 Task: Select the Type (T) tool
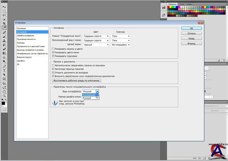(4, 71)
